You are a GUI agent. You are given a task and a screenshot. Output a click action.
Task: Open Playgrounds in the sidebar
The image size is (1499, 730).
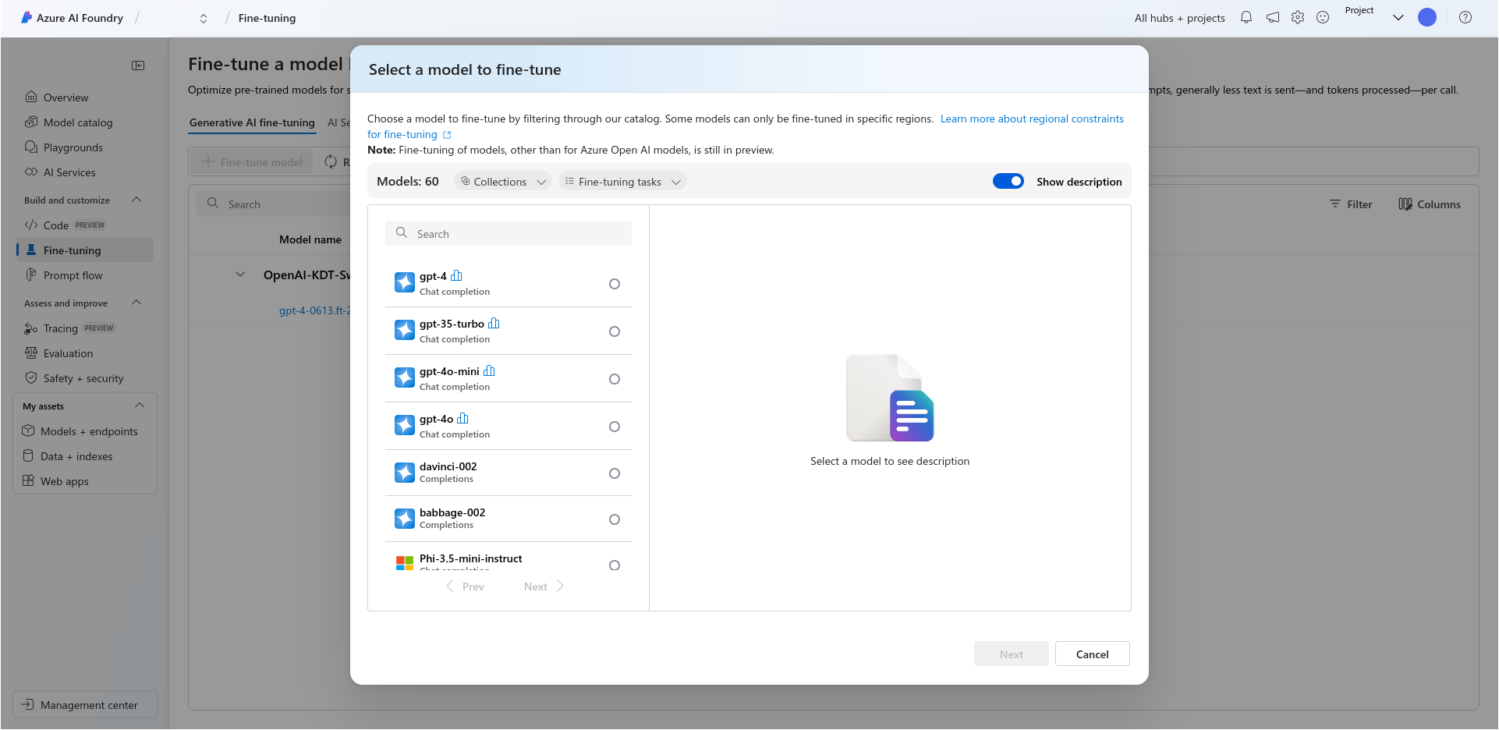(84, 147)
